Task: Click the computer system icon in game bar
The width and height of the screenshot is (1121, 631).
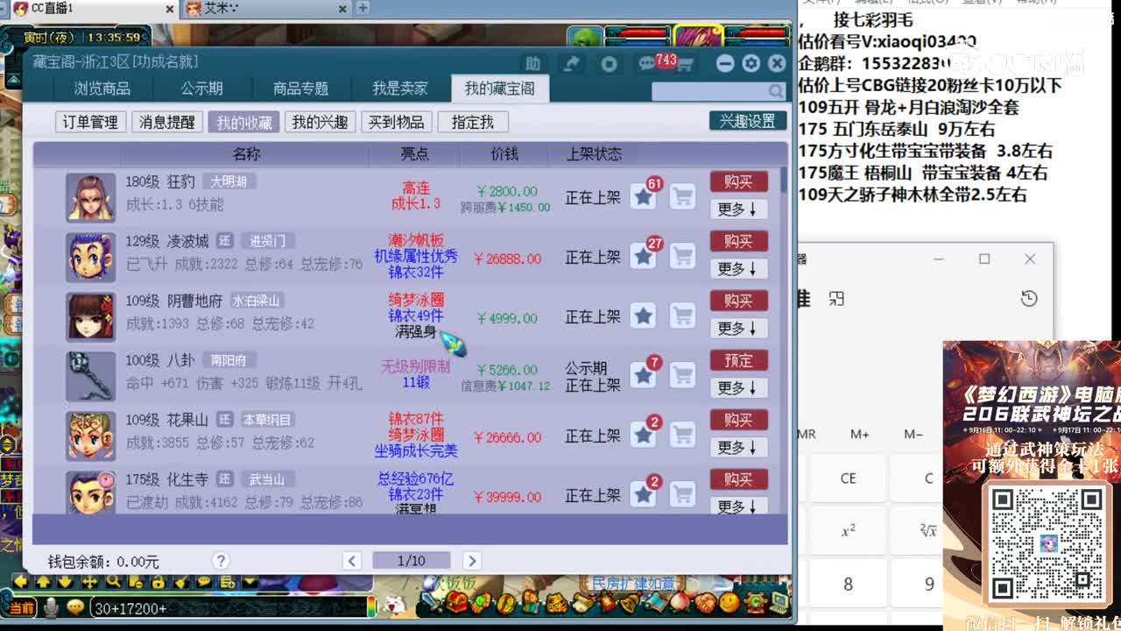Action: [778, 603]
